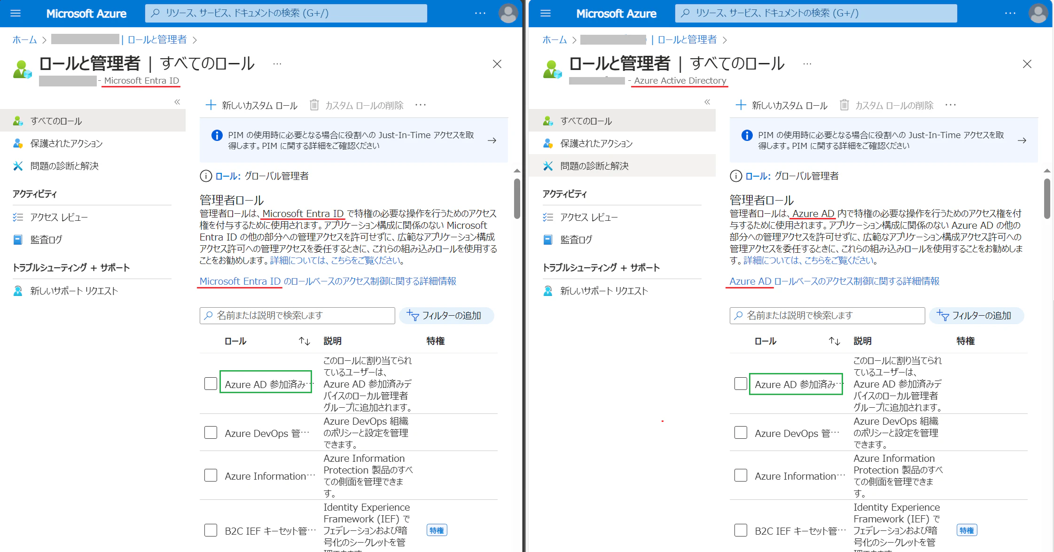1054x552 pixels.
Task: Check the B2C IEF キーセット role checkbox in left pane
Action: (211, 530)
